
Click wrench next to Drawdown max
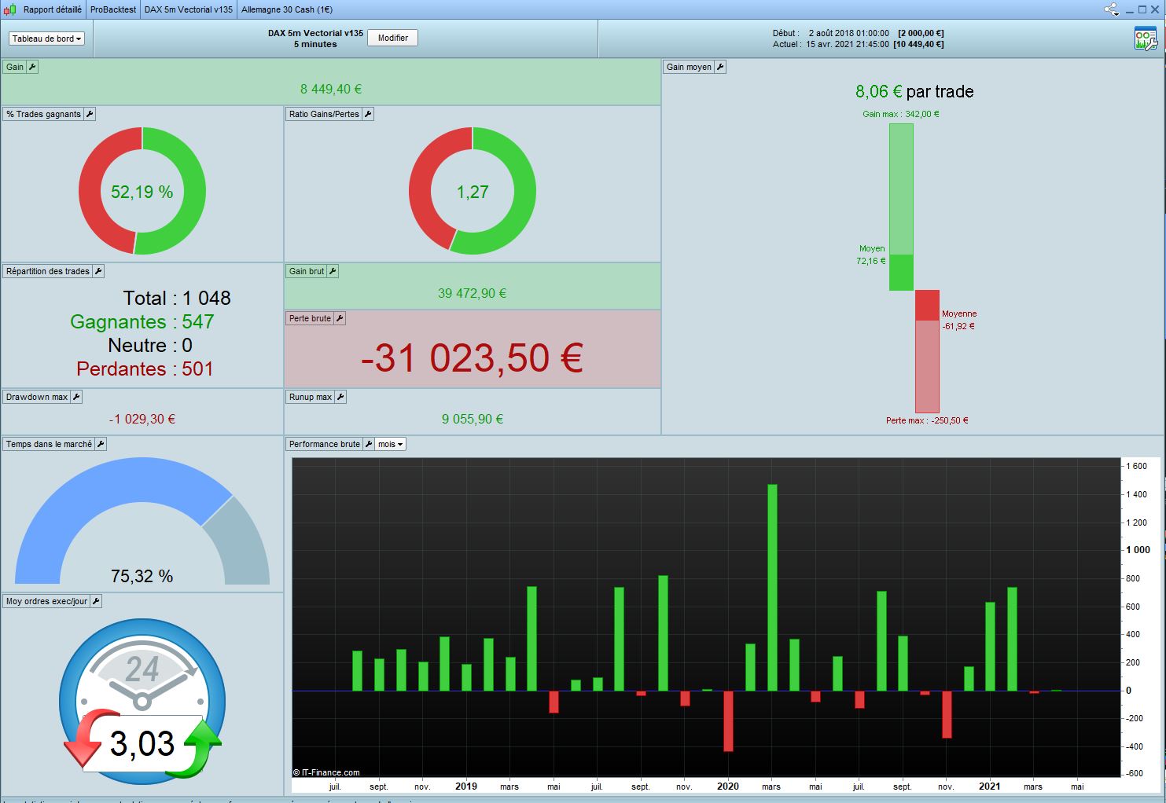pos(76,397)
